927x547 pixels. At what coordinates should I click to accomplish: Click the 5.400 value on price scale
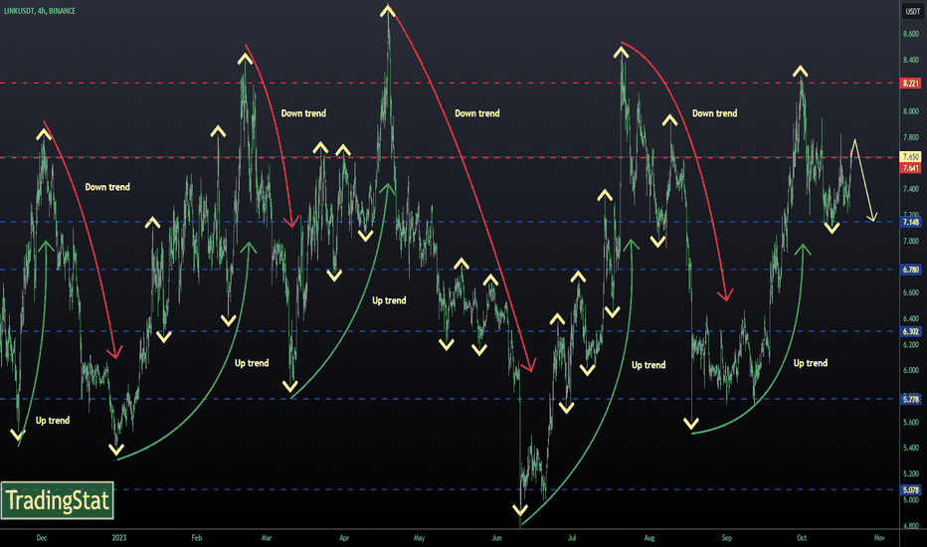(911, 448)
